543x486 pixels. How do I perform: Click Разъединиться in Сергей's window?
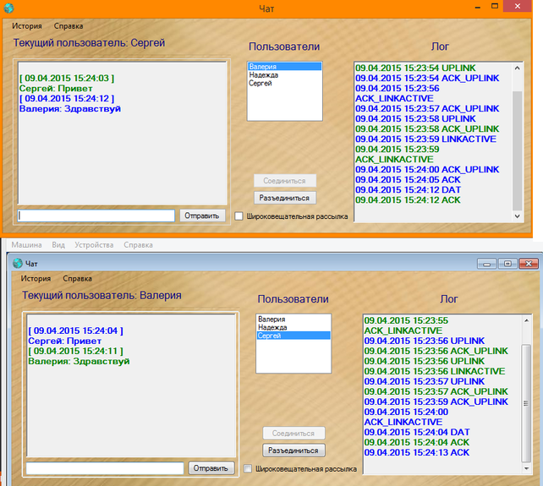click(x=285, y=198)
